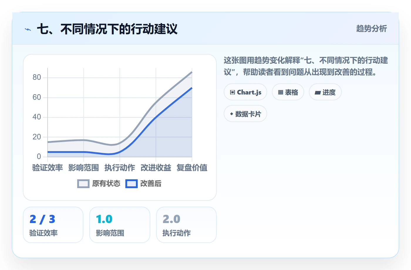This screenshot has height=270, width=411.
Task: Click the 原有状态 legend text
Action: point(106,184)
